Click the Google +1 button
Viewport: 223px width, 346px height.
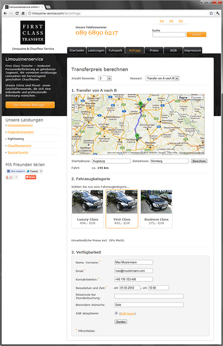9,177
